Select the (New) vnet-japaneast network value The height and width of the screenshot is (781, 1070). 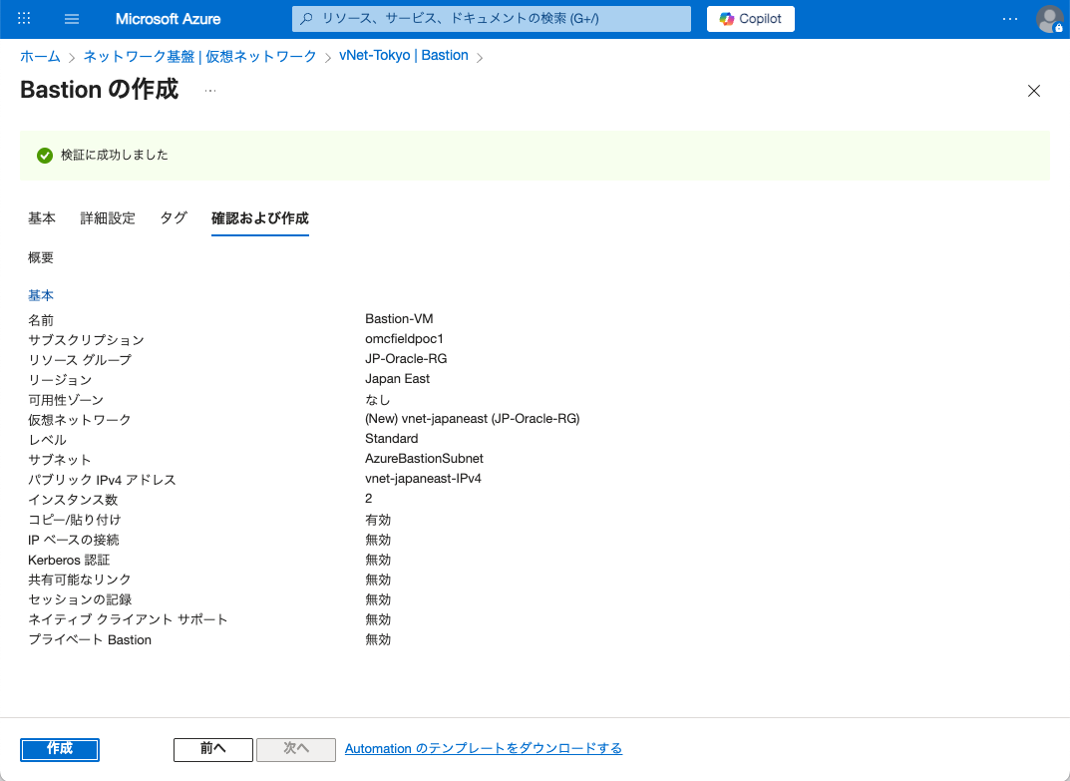coord(473,419)
